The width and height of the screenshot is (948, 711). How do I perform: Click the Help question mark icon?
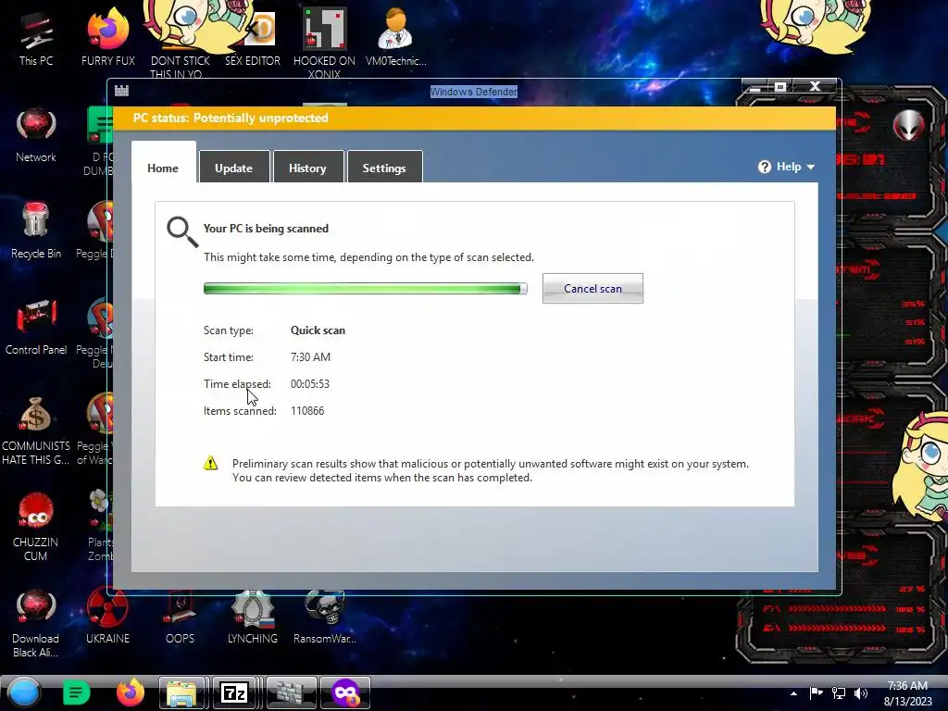click(x=764, y=167)
